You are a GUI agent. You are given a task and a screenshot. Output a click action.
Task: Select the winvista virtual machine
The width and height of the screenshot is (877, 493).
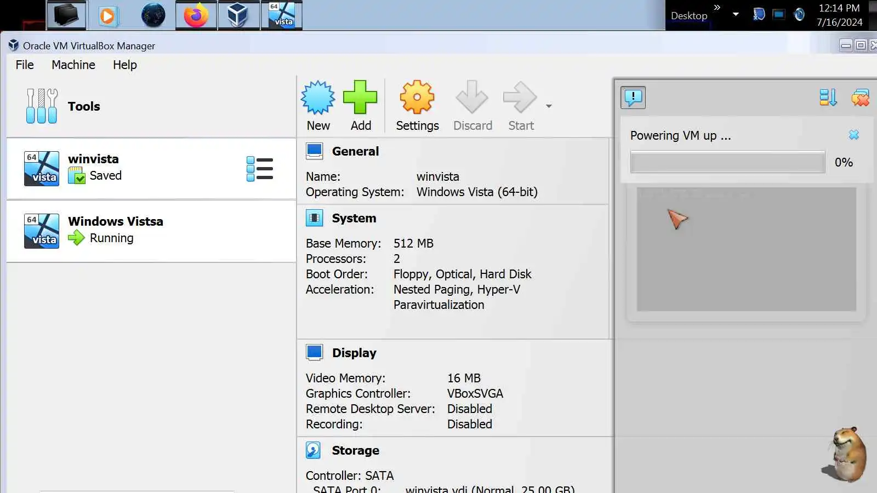pyautogui.click(x=151, y=169)
